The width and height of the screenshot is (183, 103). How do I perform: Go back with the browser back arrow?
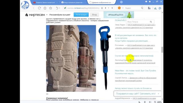(34, 8)
